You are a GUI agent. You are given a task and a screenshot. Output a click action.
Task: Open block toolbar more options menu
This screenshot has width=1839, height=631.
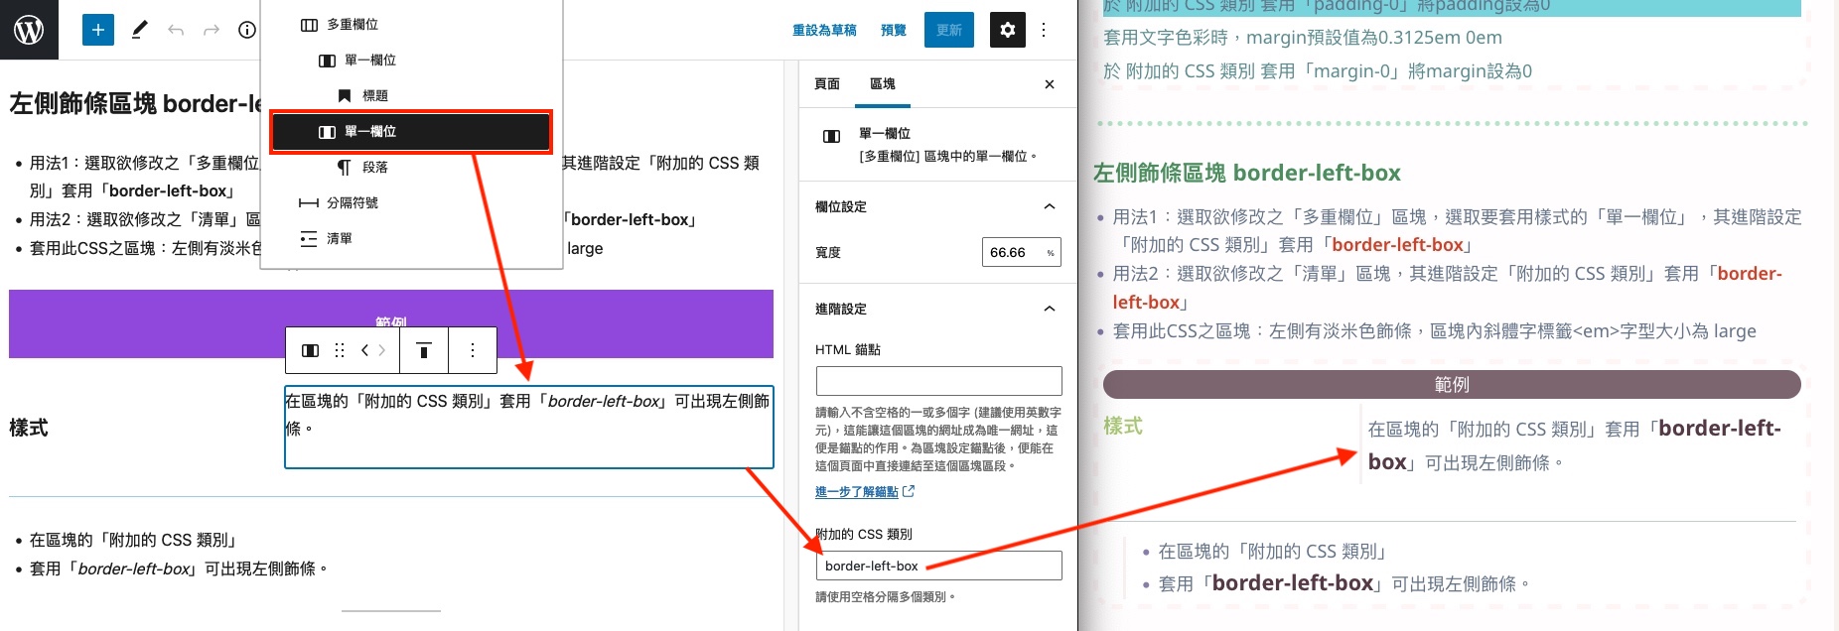473,350
